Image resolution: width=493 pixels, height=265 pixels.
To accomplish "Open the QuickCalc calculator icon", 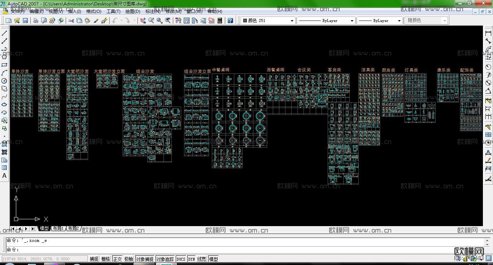I will coord(219,21).
